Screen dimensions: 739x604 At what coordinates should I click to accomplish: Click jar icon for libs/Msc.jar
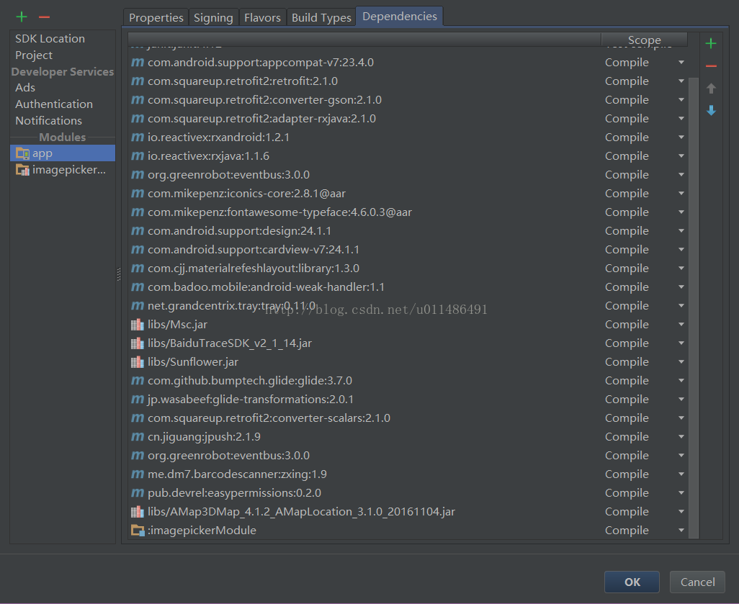[x=137, y=324]
